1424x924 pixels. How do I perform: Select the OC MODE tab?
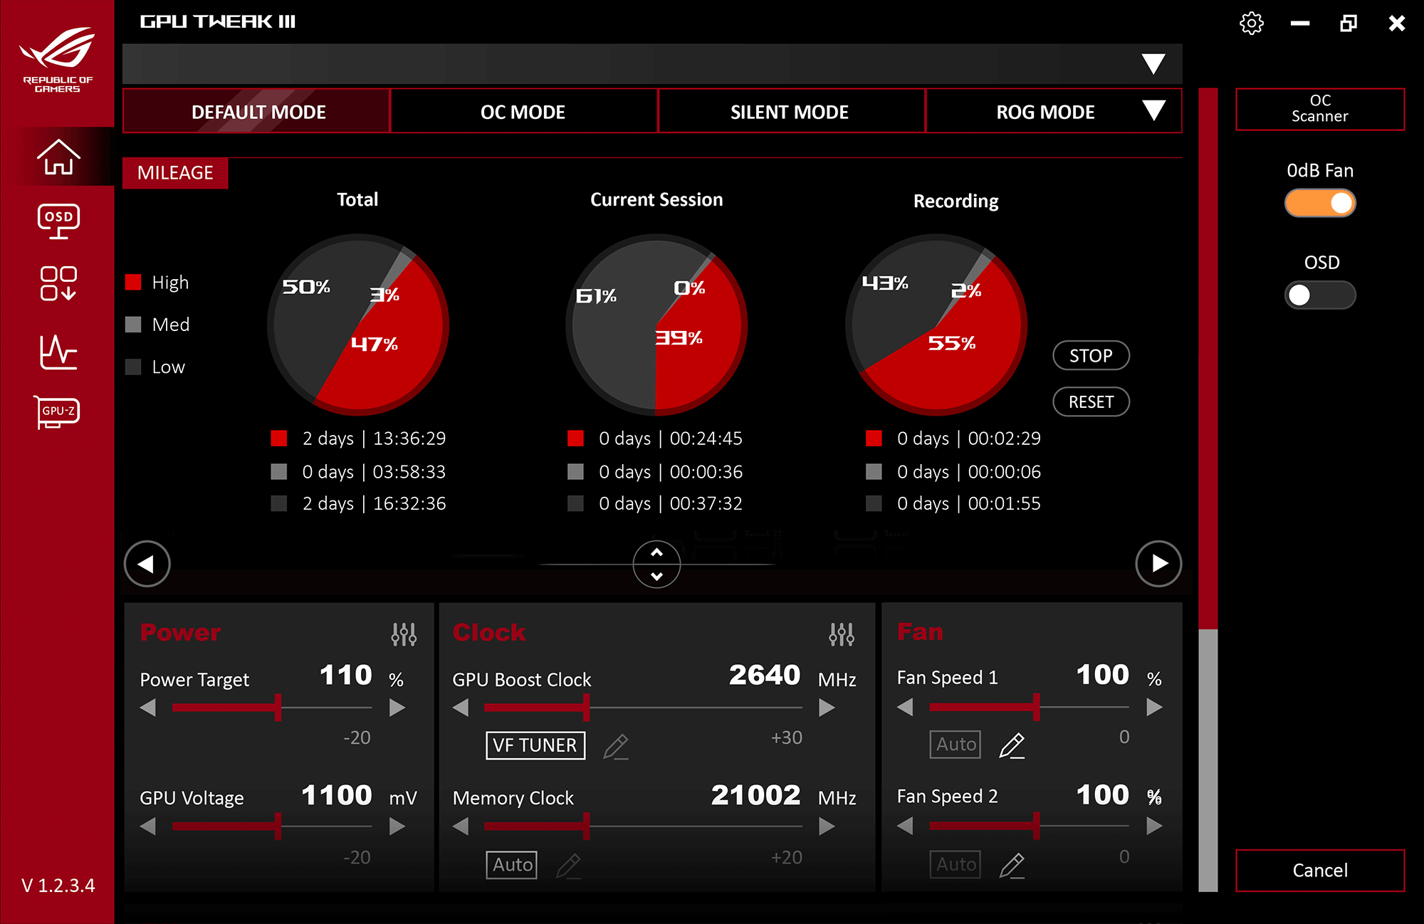524,111
